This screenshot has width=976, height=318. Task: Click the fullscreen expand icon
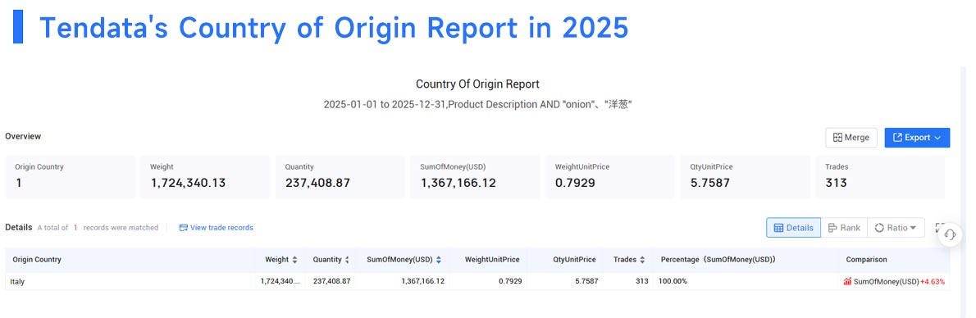tap(940, 228)
